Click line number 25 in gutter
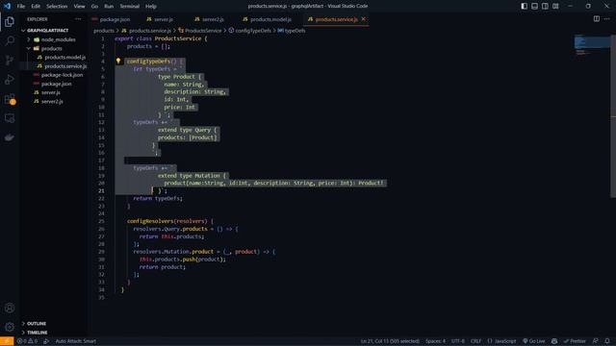 tap(102, 221)
